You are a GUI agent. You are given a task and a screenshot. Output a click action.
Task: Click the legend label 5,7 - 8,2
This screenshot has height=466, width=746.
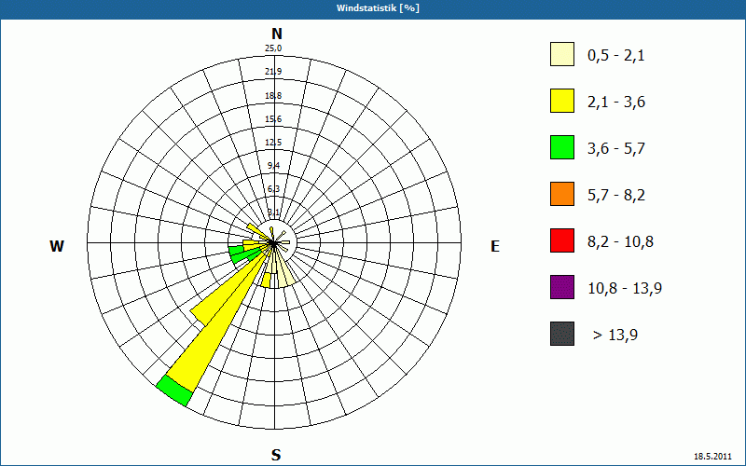(616, 196)
